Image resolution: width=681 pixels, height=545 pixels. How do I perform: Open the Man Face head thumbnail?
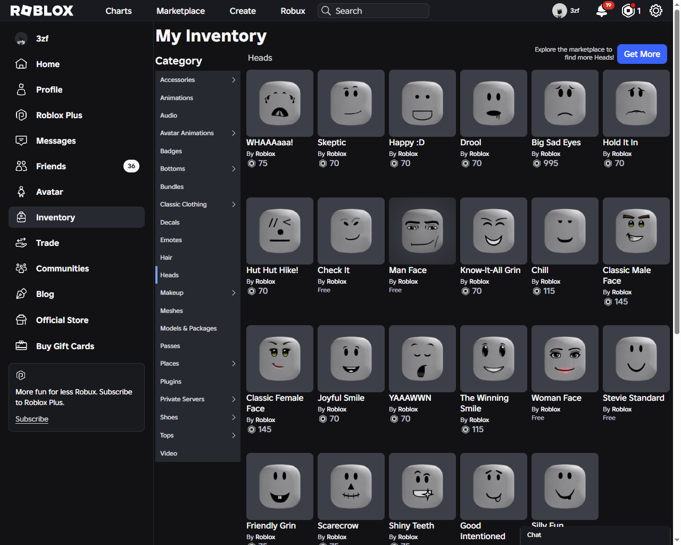coord(422,231)
